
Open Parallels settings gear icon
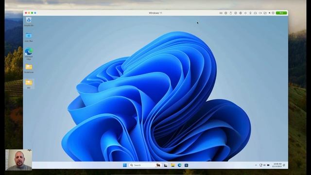(273, 13)
